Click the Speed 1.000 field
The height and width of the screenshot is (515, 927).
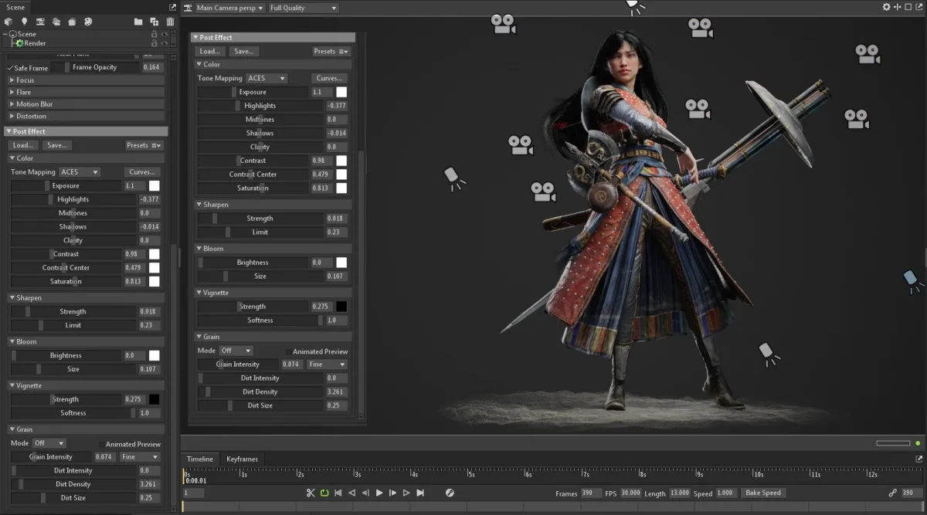coord(725,493)
